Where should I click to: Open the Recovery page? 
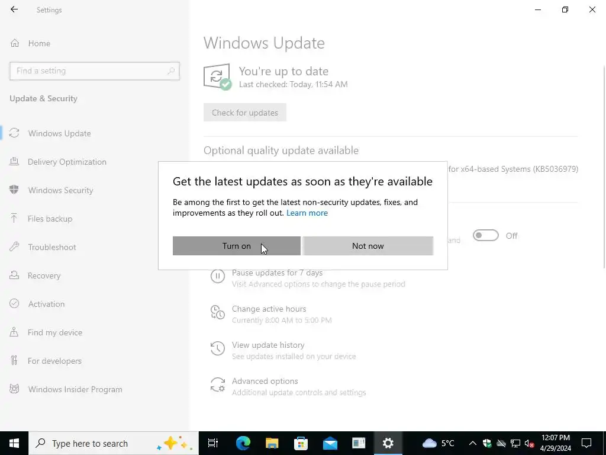[x=44, y=275]
